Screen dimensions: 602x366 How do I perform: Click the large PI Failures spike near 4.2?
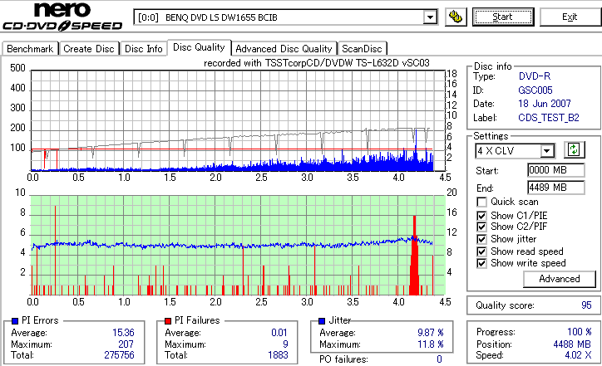tap(414, 256)
